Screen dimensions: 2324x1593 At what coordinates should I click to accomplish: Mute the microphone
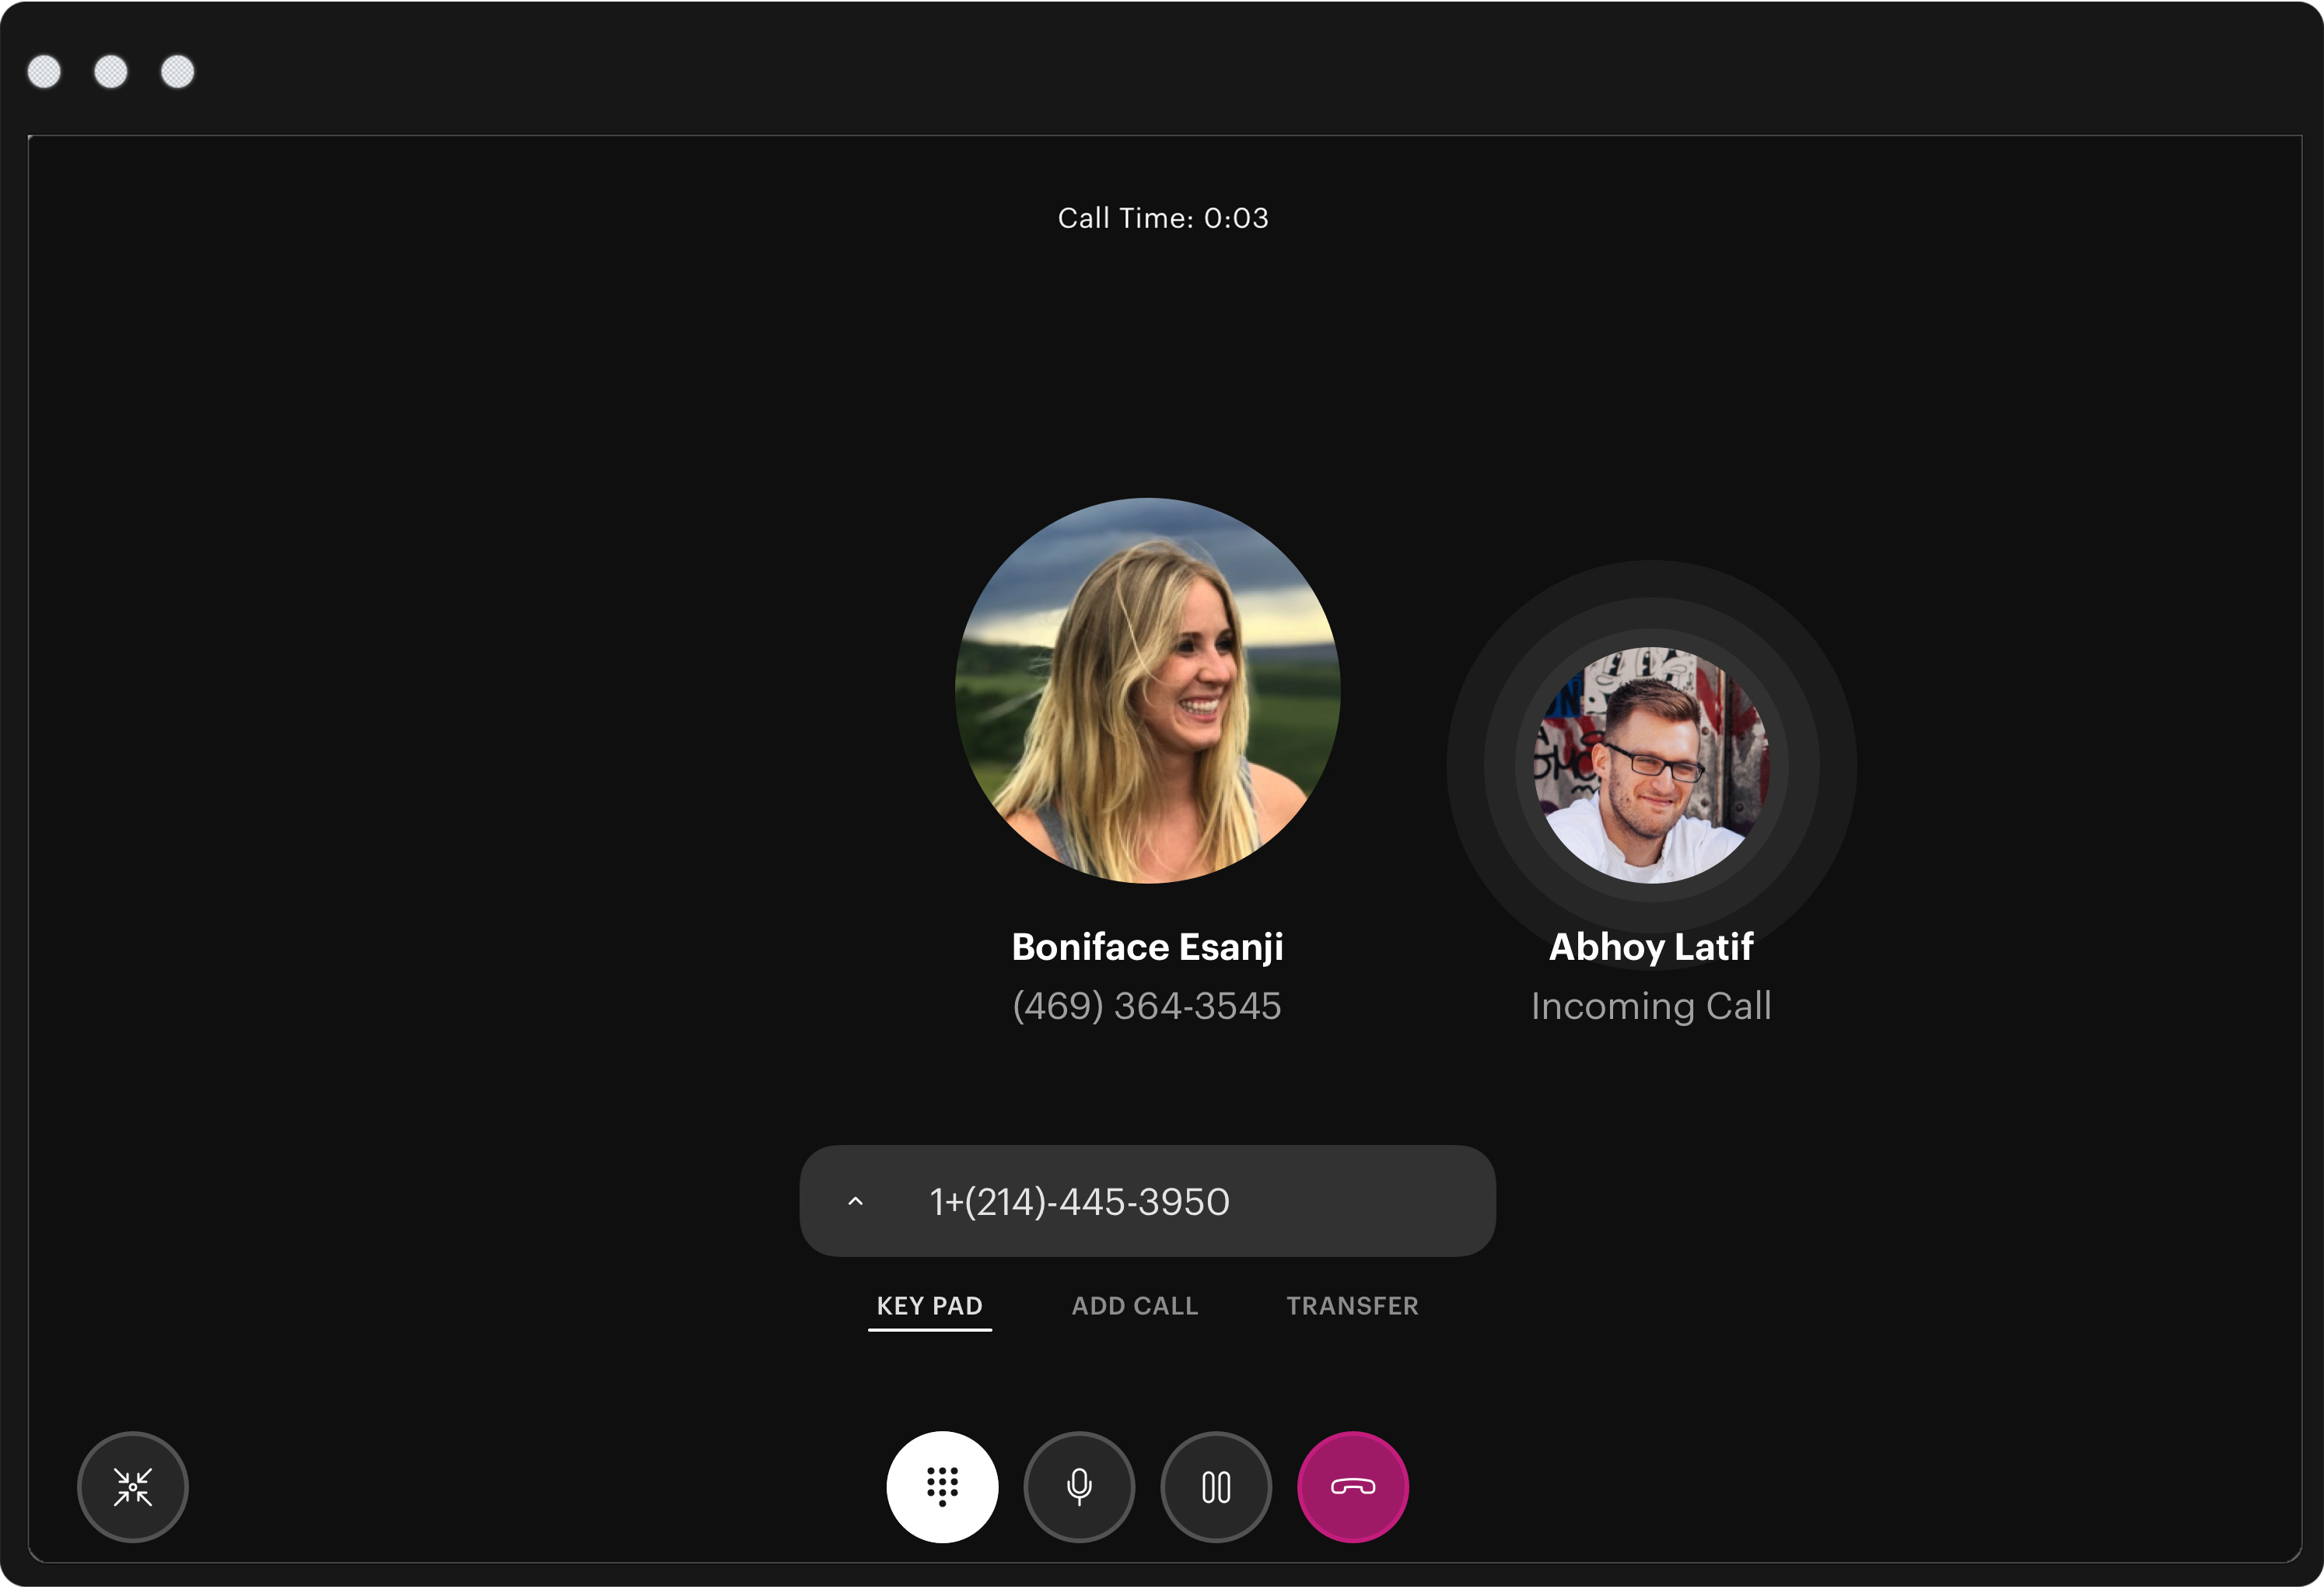pyautogui.click(x=1079, y=1487)
